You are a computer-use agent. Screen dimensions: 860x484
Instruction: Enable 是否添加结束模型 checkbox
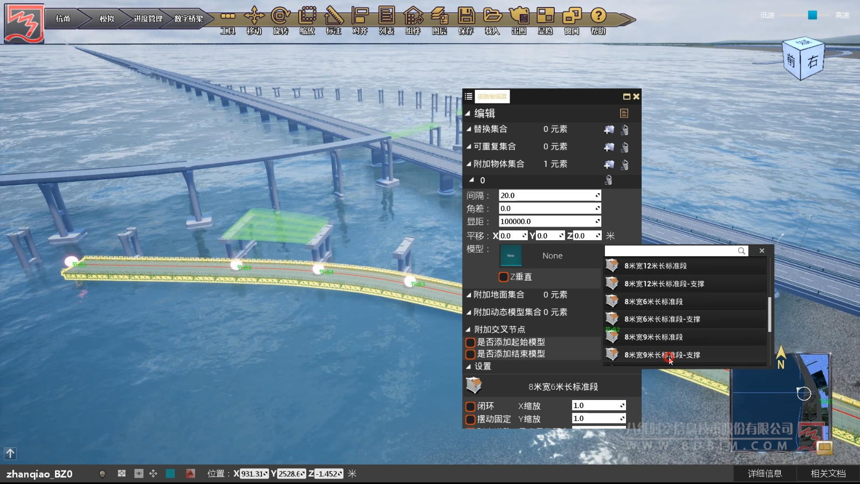[470, 354]
